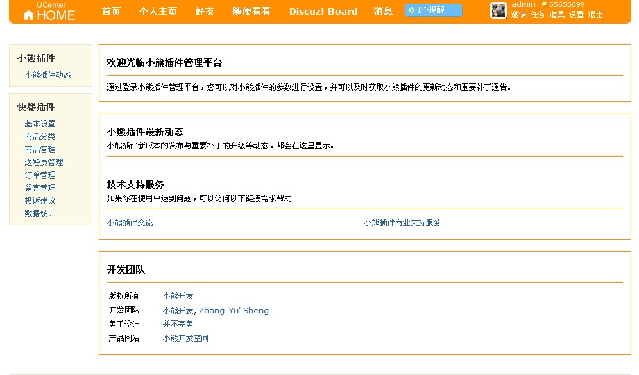639x375 pixels.
Task: Open Discuz! Board in navigation
Action: (323, 12)
